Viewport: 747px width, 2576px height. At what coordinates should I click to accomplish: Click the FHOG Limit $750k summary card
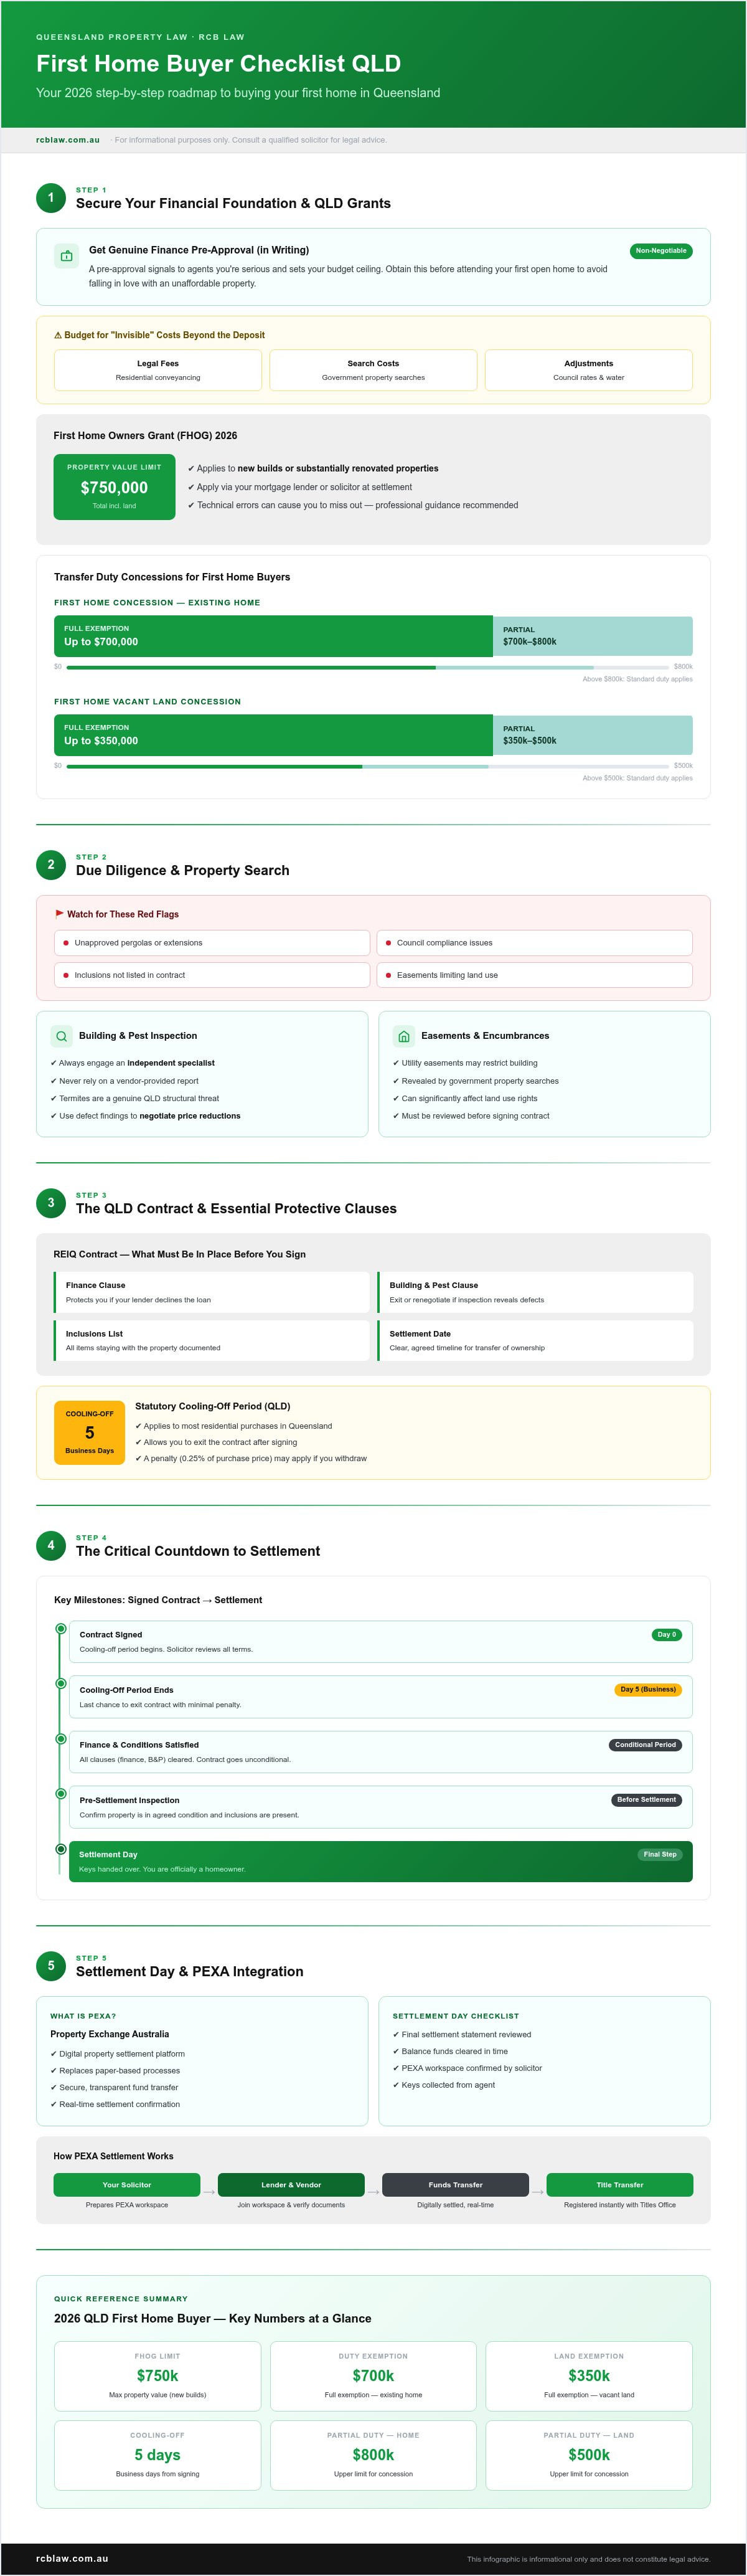(158, 2376)
